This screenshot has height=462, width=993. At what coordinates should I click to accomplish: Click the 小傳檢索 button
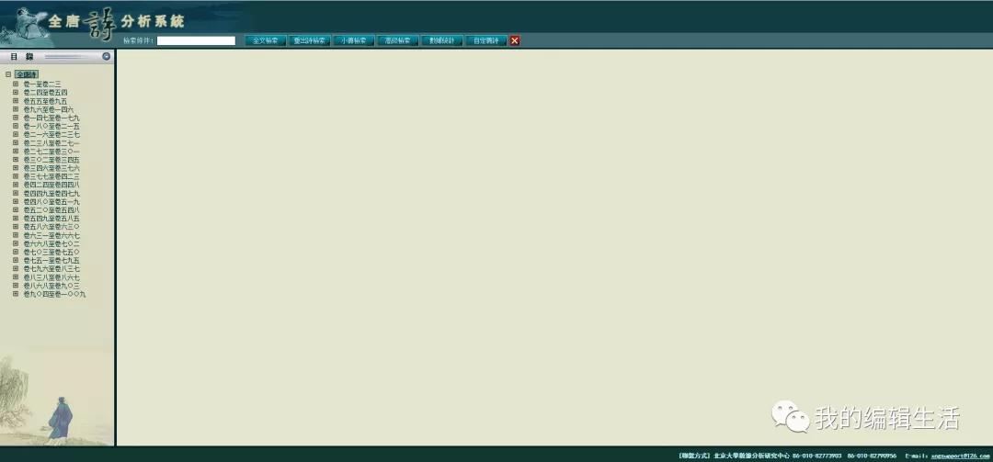click(353, 40)
